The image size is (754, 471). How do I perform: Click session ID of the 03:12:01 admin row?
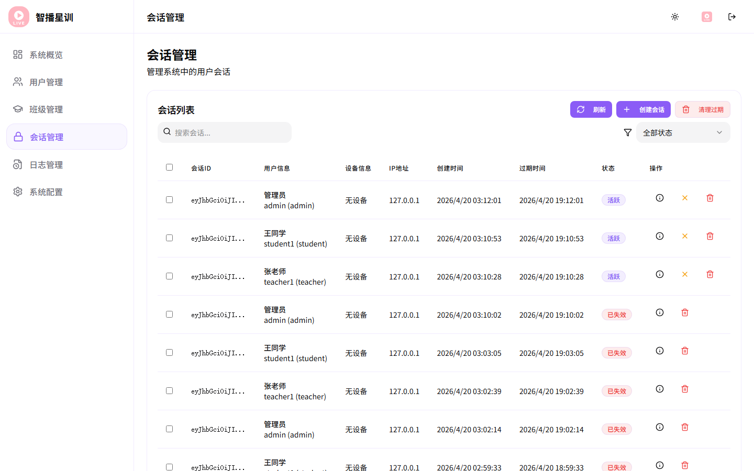point(218,200)
